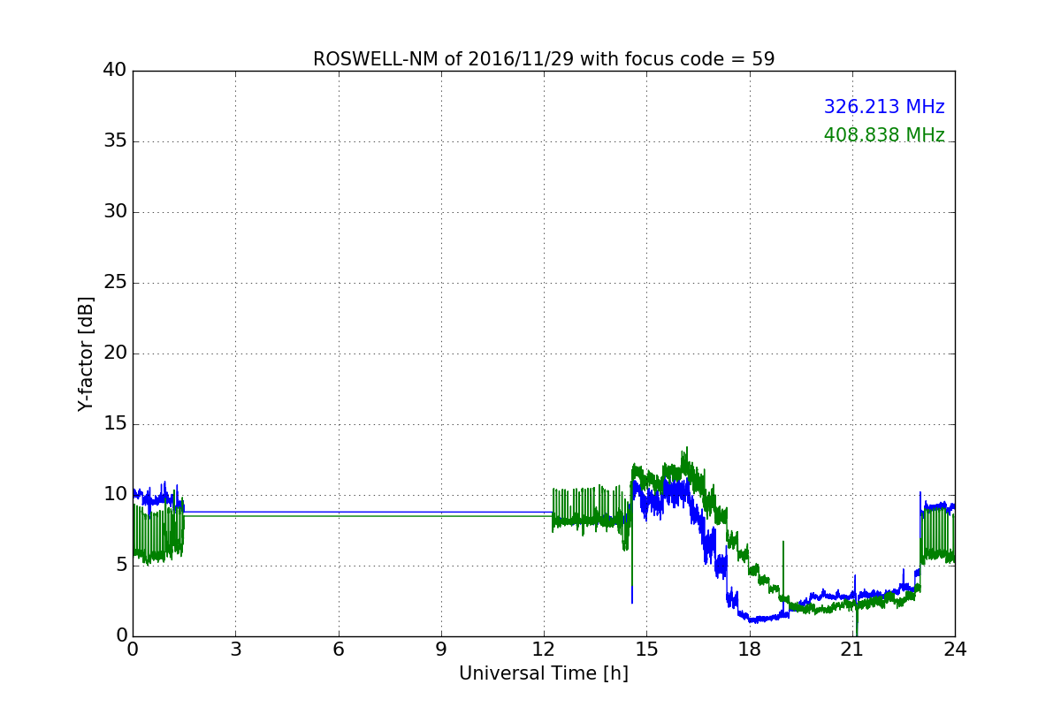Click the x-axis tick label '21'
Viewport: 1061px width, 707px height.
(852, 649)
